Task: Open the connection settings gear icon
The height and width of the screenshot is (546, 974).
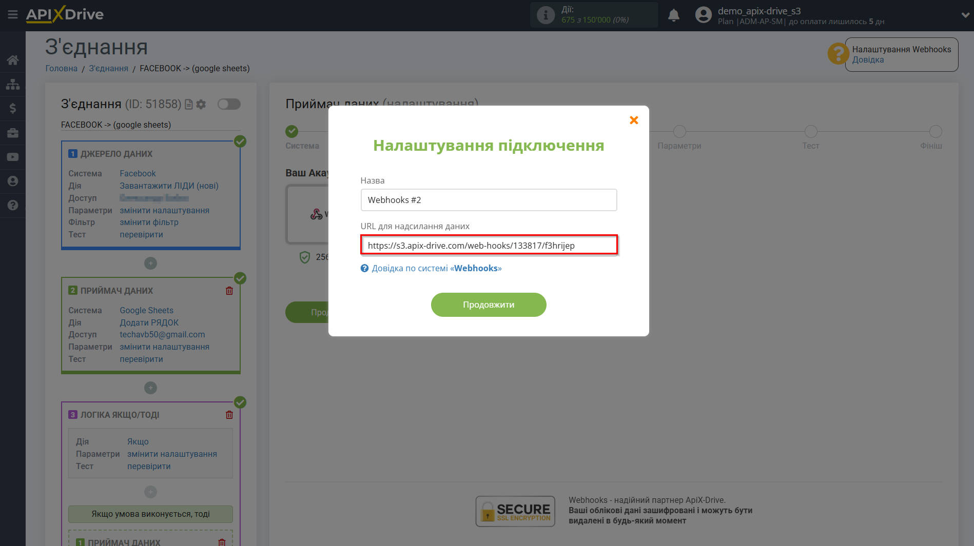Action: (201, 104)
